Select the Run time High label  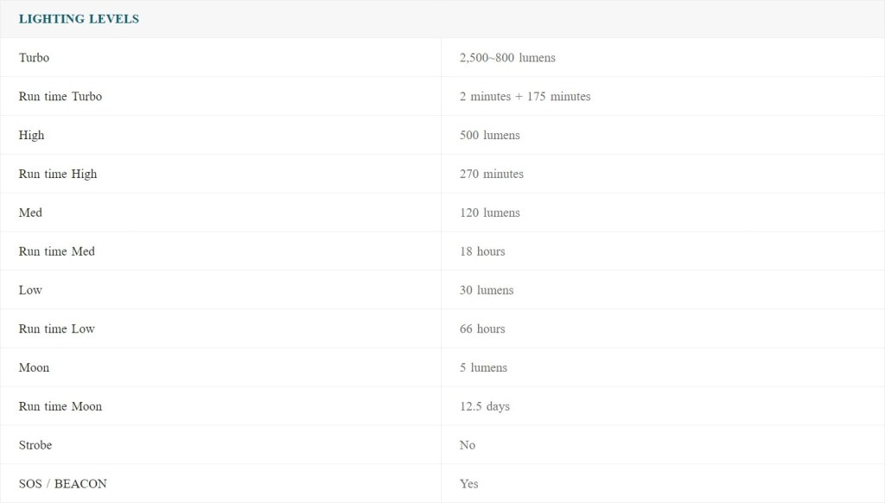tap(58, 175)
